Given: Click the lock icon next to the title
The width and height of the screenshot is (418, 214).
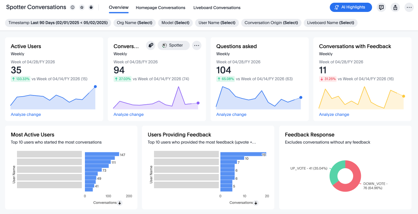Looking at the screenshot, I should click(x=91, y=7).
